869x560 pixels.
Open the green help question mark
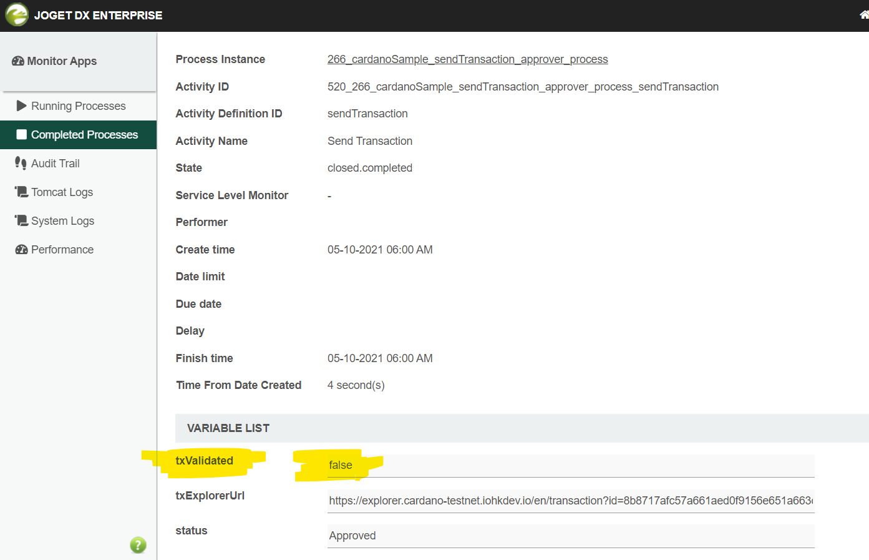click(x=138, y=545)
